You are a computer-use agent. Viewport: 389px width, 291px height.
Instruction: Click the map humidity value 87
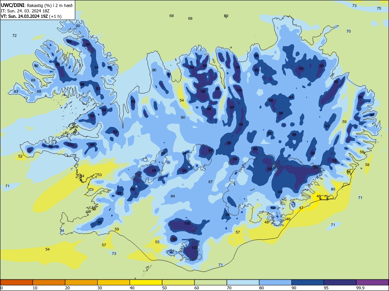pyautogui.click(x=210, y=182)
